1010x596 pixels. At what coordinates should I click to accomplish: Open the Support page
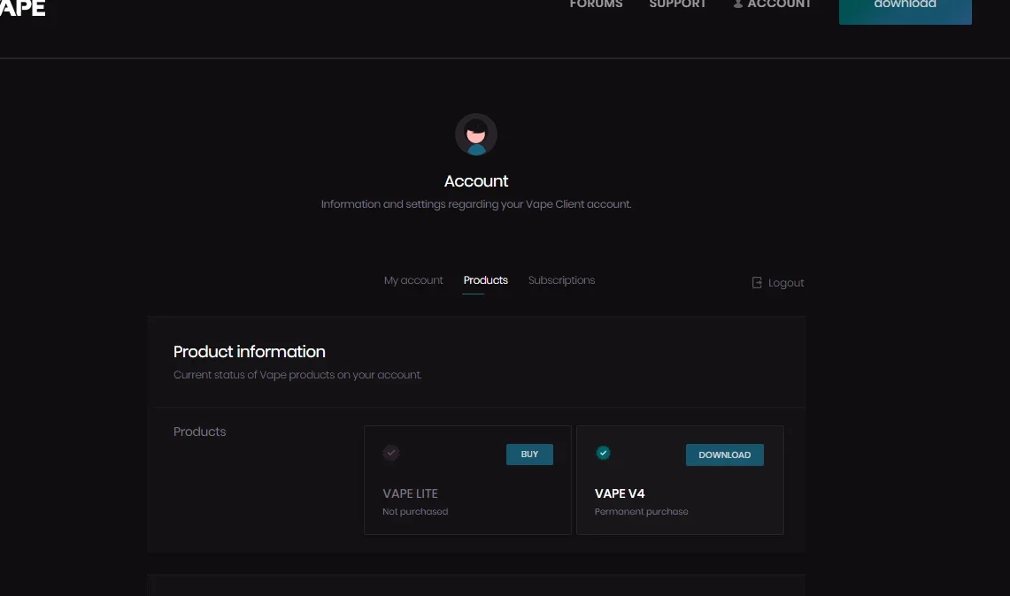click(678, 4)
